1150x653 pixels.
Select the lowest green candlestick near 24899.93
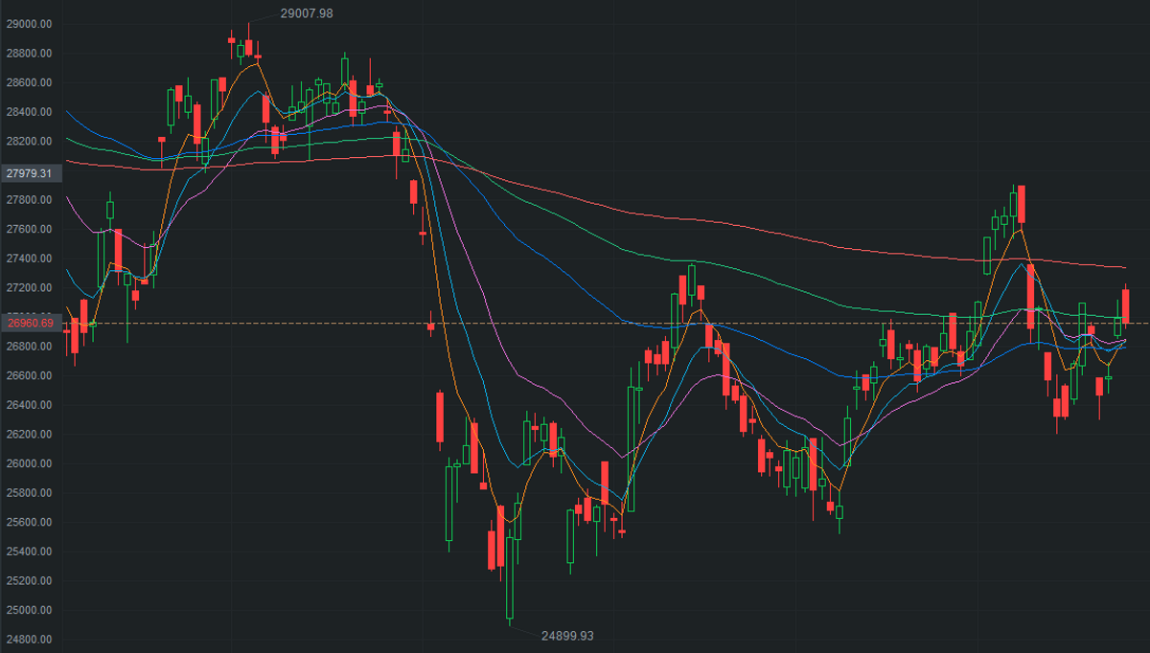click(510, 577)
